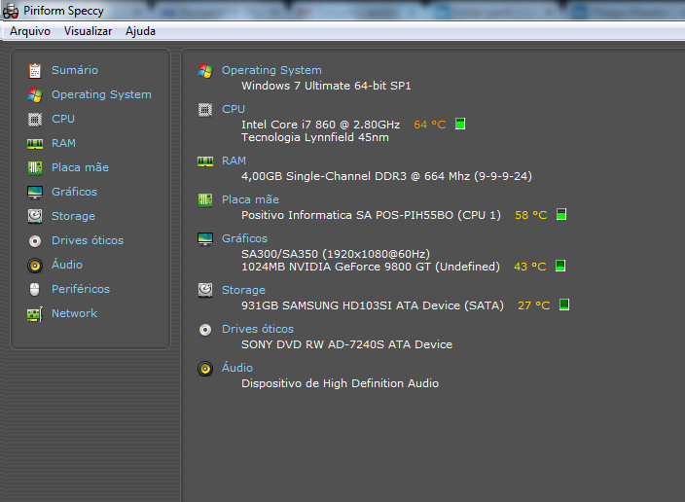Click the 43 °C graphics temperature value

tap(530, 267)
